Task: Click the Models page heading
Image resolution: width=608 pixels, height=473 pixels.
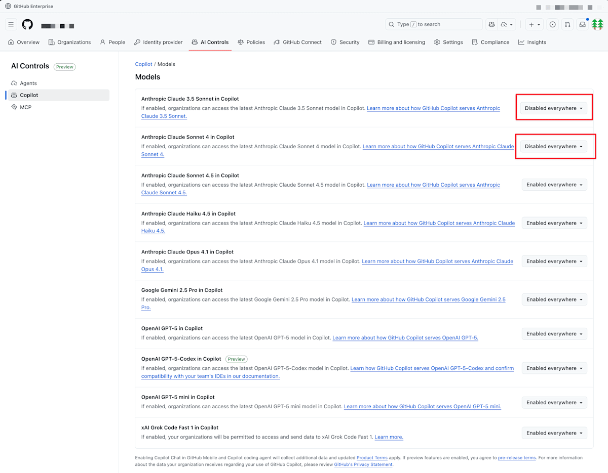Action: (147, 77)
